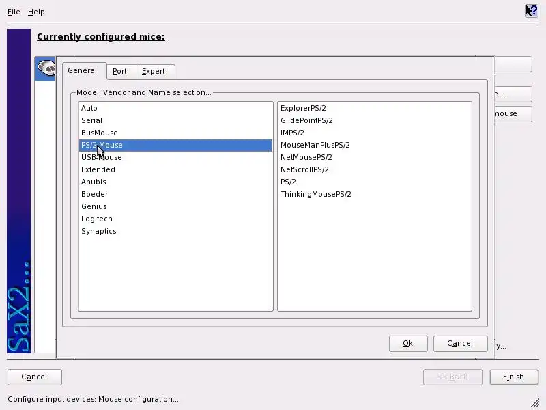This screenshot has height=410, width=546.
Task: Select Anubis vendor
Action: 175,182
